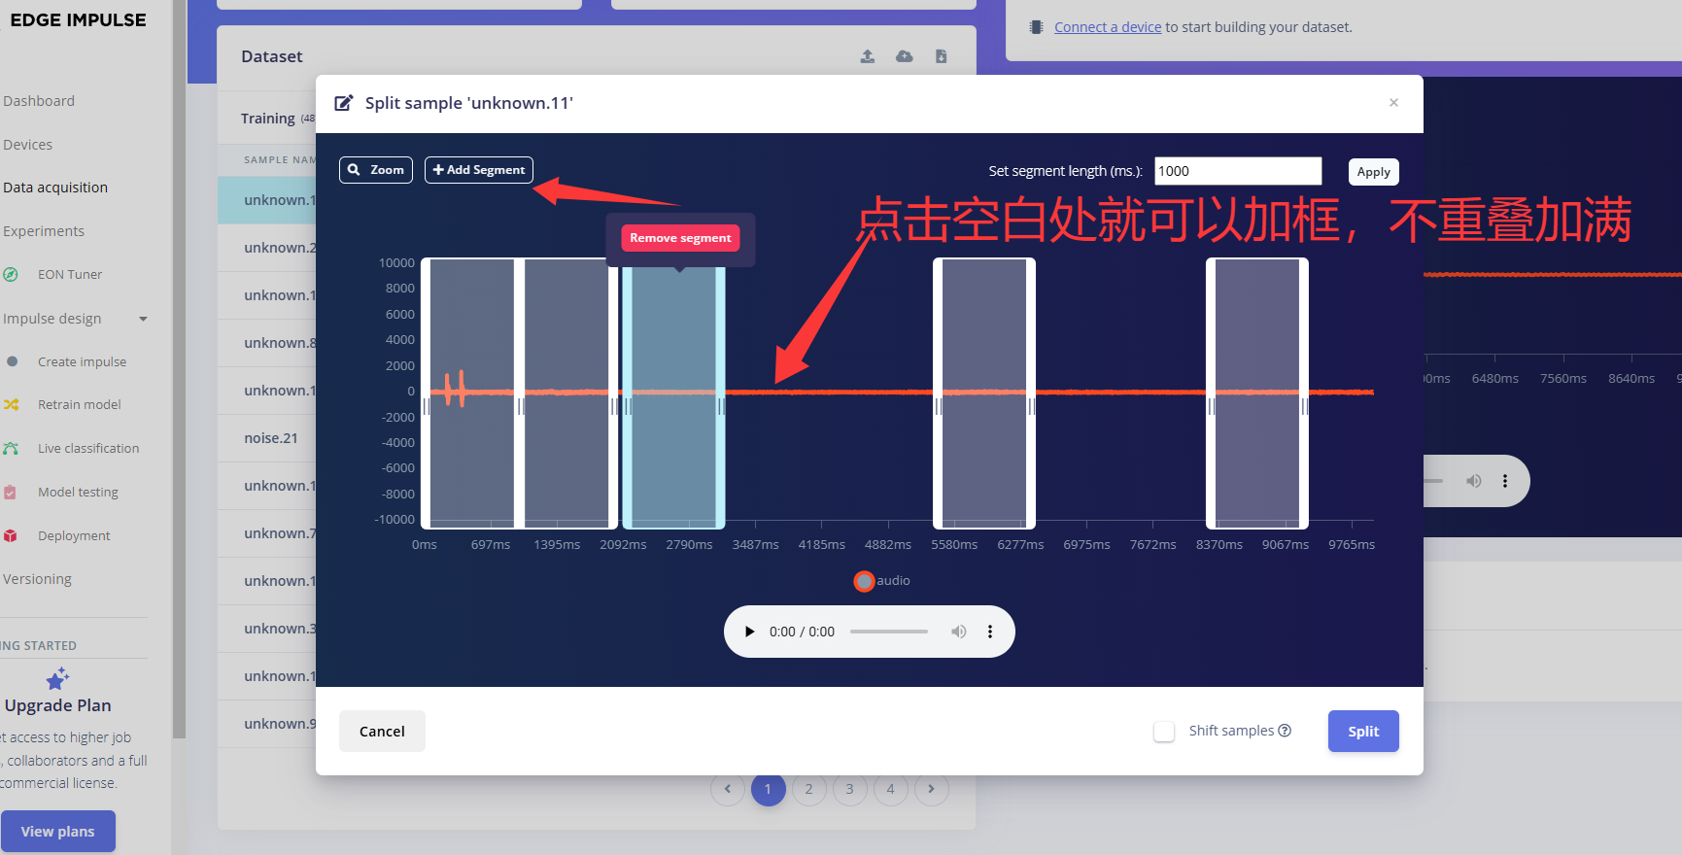This screenshot has width=1682, height=855.
Task: Click the upload data icon in Dataset header
Action: pyautogui.click(x=868, y=56)
